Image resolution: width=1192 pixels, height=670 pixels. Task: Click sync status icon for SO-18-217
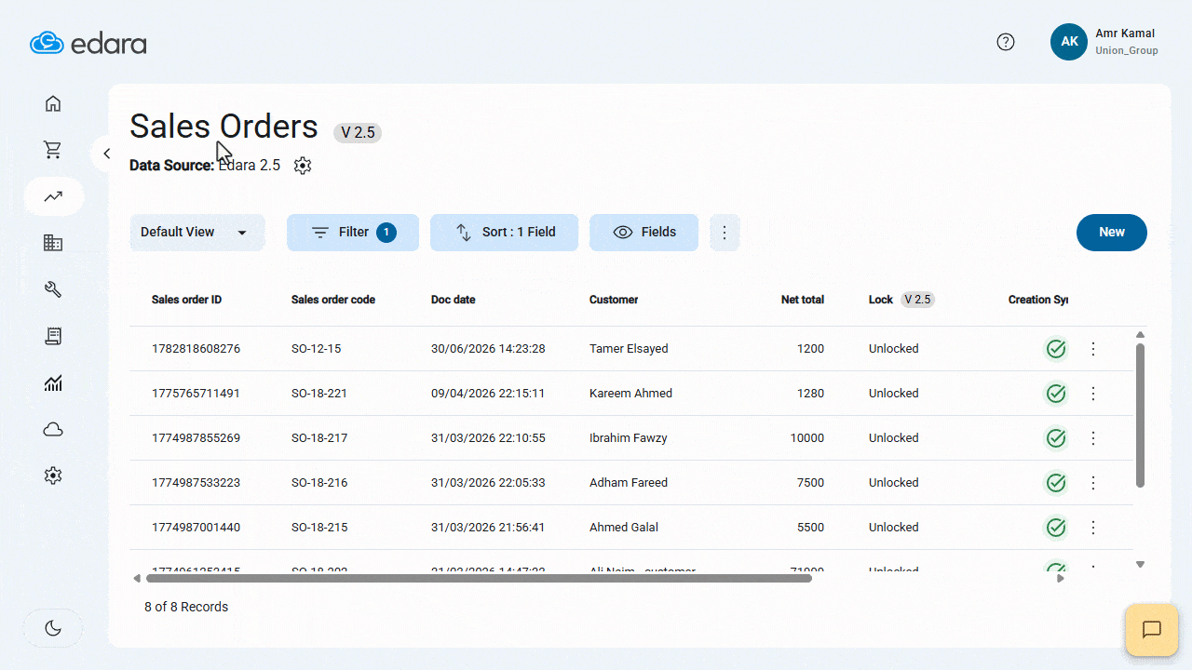click(x=1055, y=438)
